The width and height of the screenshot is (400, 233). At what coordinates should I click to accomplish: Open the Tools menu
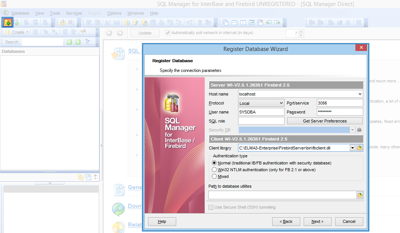click(55, 13)
